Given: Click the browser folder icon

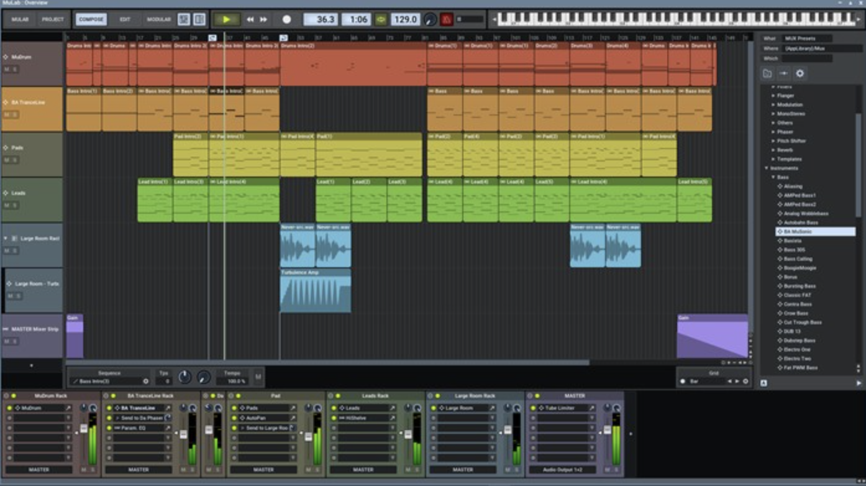Looking at the screenshot, I should tap(768, 73).
